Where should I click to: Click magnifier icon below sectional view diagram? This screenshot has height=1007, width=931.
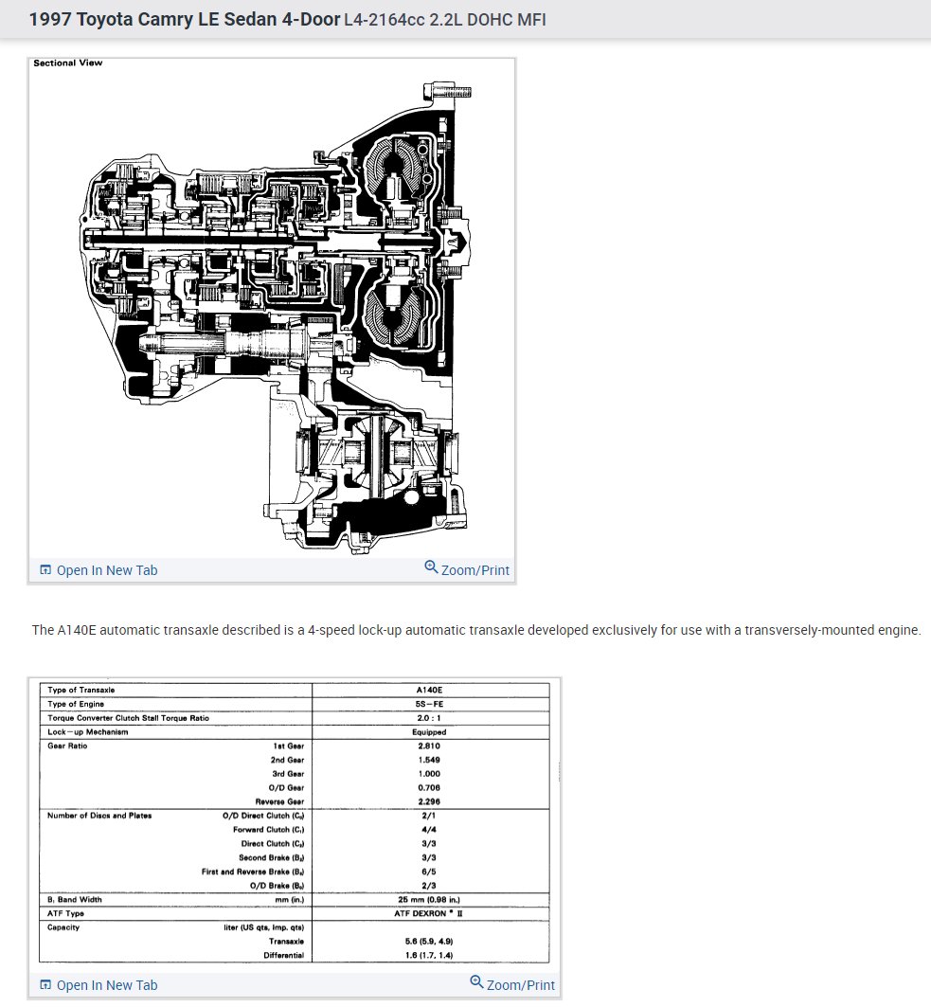[432, 567]
